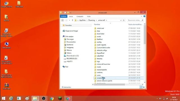Click the volume speaker tray icon

pyautogui.click(x=160, y=98)
